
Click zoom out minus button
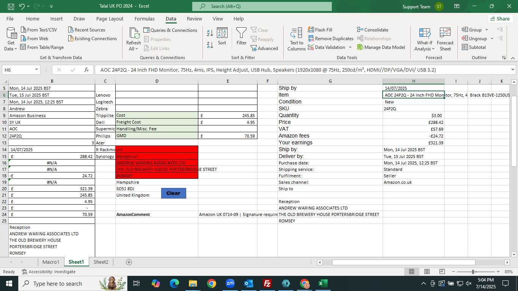pyautogui.click(x=454, y=272)
